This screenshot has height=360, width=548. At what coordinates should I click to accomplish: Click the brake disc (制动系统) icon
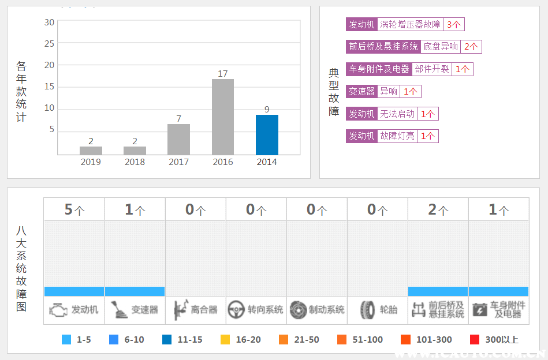pyautogui.click(x=298, y=310)
